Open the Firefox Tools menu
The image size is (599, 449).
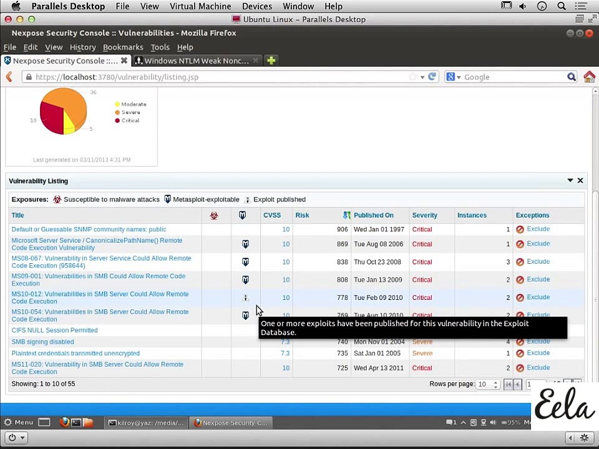tap(160, 47)
